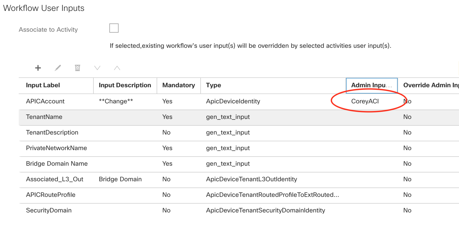Viewport: 459px width, 241px height.
Task: Click the Add (plus) input icon
Action: click(x=38, y=68)
